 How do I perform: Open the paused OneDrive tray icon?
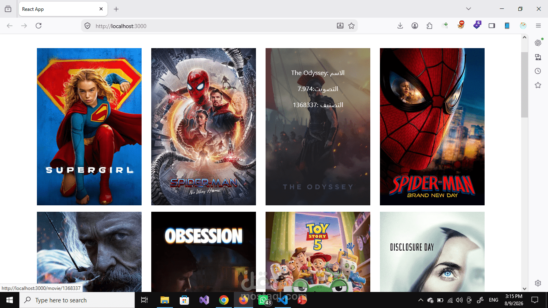click(x=430, y=300)
